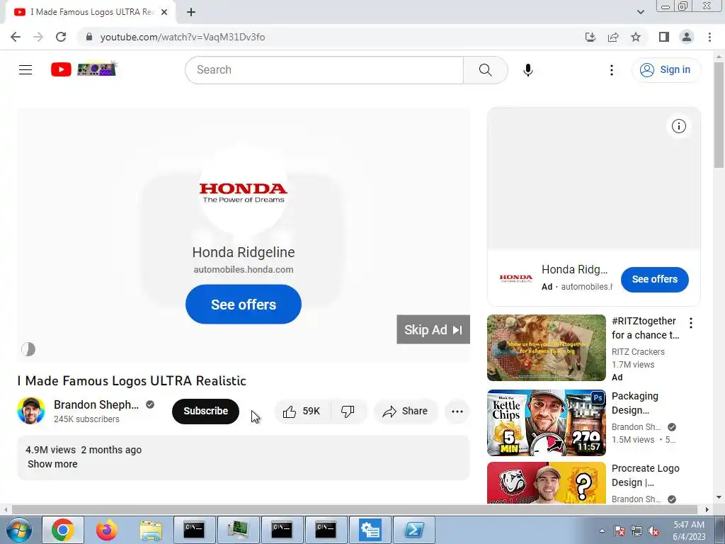This screenshot has height=544, width=725.
Task: Go back in browser history
Action: [16, 37]
